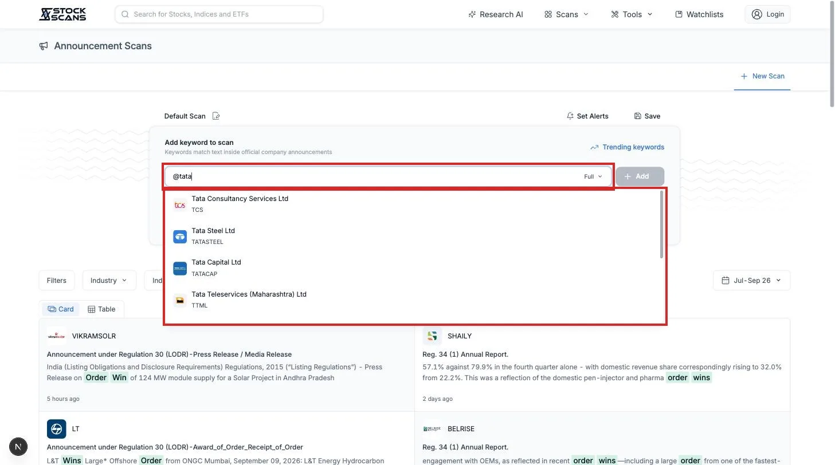The image size is (835, 465).
Task: Select Tata Teleservices (Maharashtra) Ltd suggestion
Action: tap(413, 300)
